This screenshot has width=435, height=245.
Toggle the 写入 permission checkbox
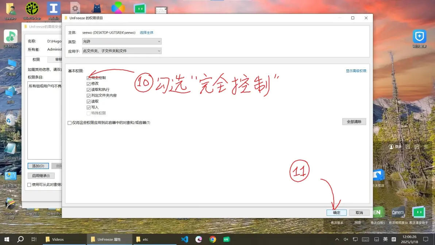coord(89,107)
